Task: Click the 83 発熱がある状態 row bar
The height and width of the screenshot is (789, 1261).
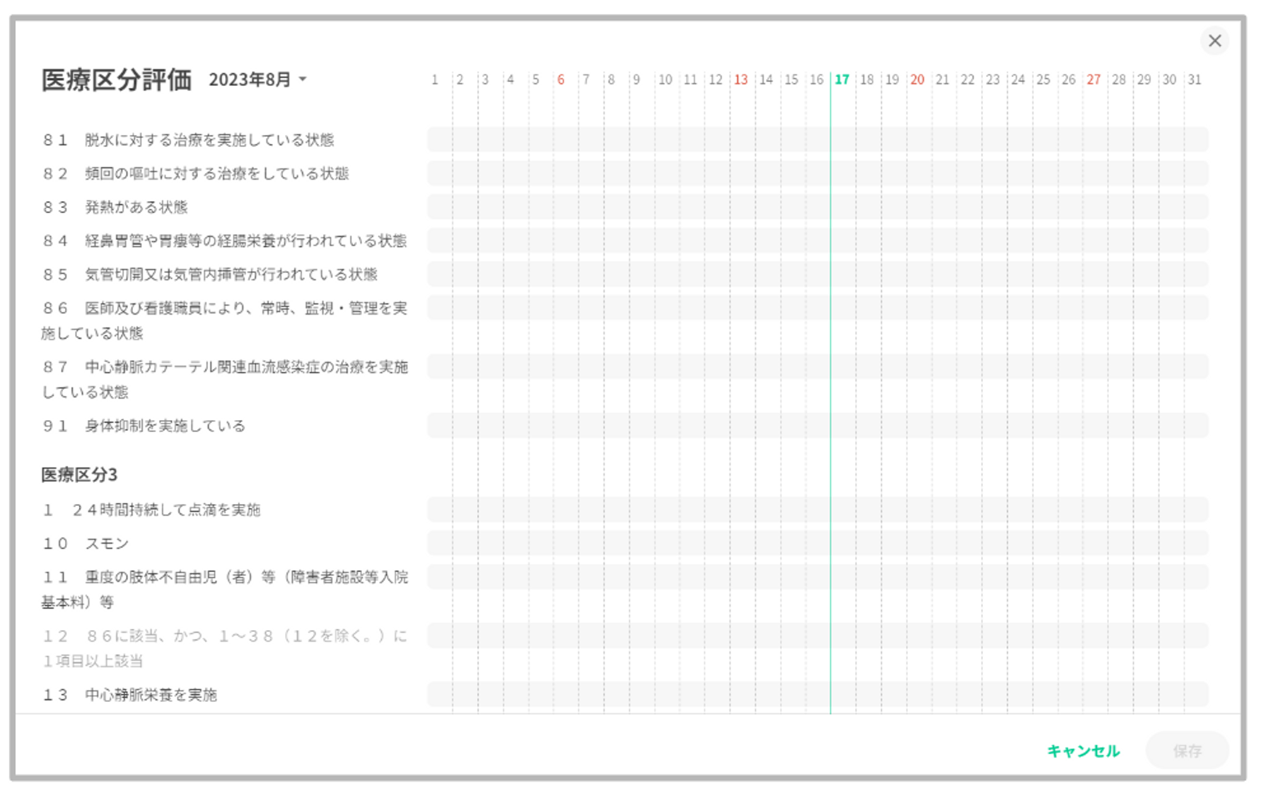Action: point(817,207)
